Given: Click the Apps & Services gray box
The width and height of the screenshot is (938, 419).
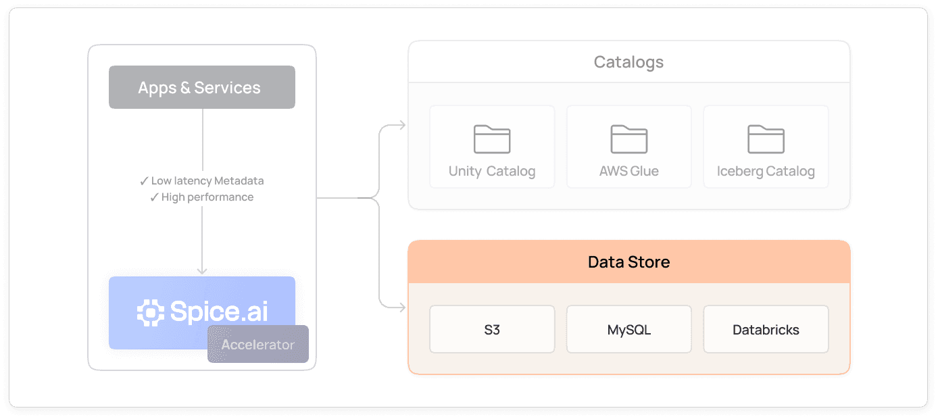Looking at the screenshot, I should (x=201, y=87).
